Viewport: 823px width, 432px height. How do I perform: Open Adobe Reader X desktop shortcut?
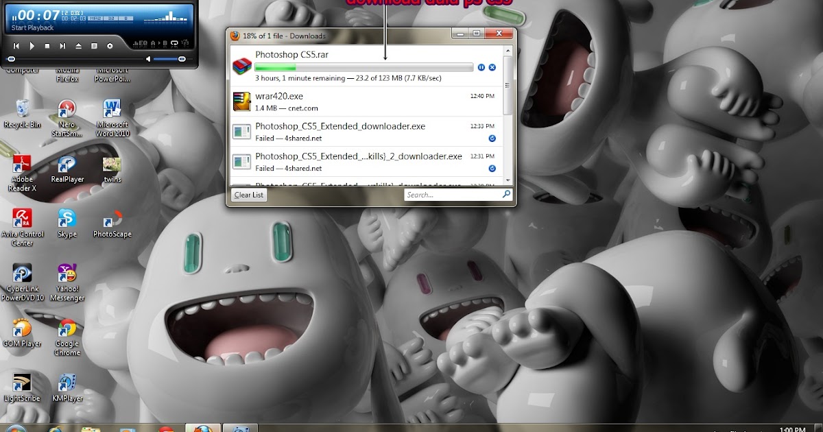(x=22, y=173)
